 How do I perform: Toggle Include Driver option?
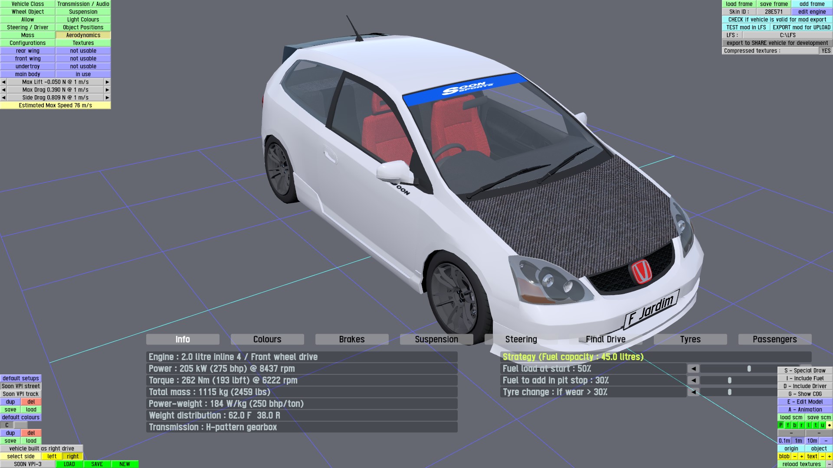(x=805, y=386)
